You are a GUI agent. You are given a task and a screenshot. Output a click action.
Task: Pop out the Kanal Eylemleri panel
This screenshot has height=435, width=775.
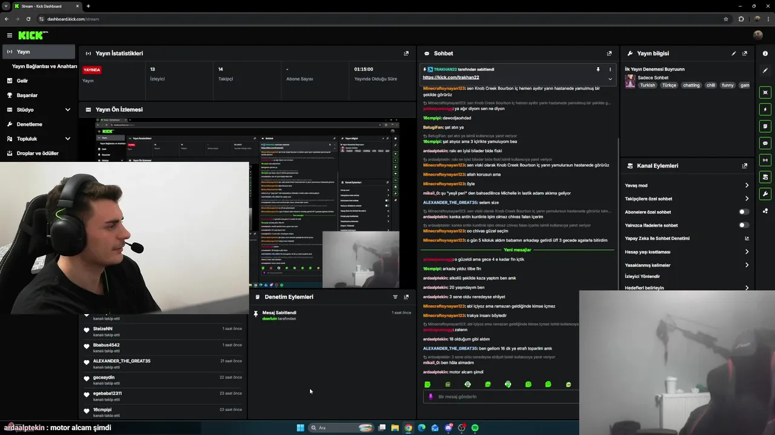pos(745,166)
